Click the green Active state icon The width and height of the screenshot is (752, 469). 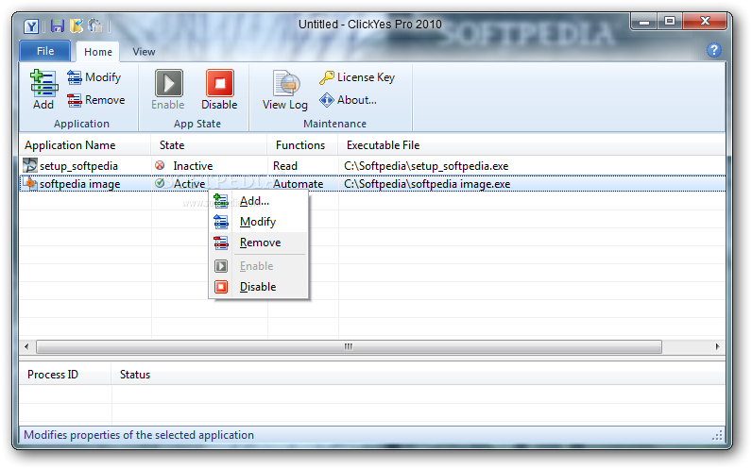tap(160, 183)
